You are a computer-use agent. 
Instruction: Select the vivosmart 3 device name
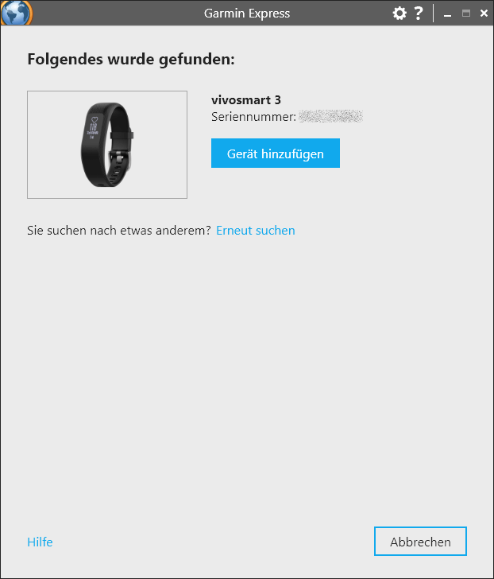tap(246, 99)
